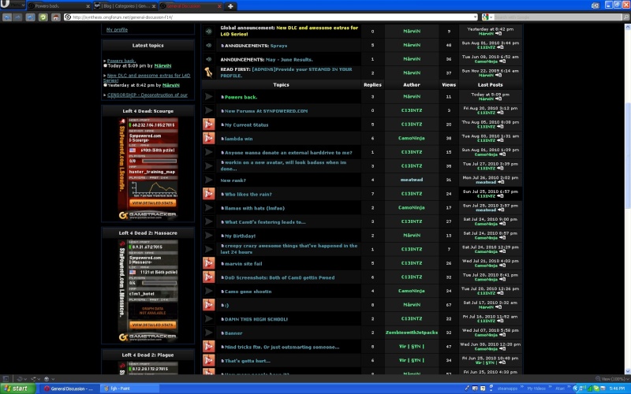The height and width of the screenshot is (394, 631).
Task: Open author ZombieswithJetpacks in Banner row
Action: (411, 333)
